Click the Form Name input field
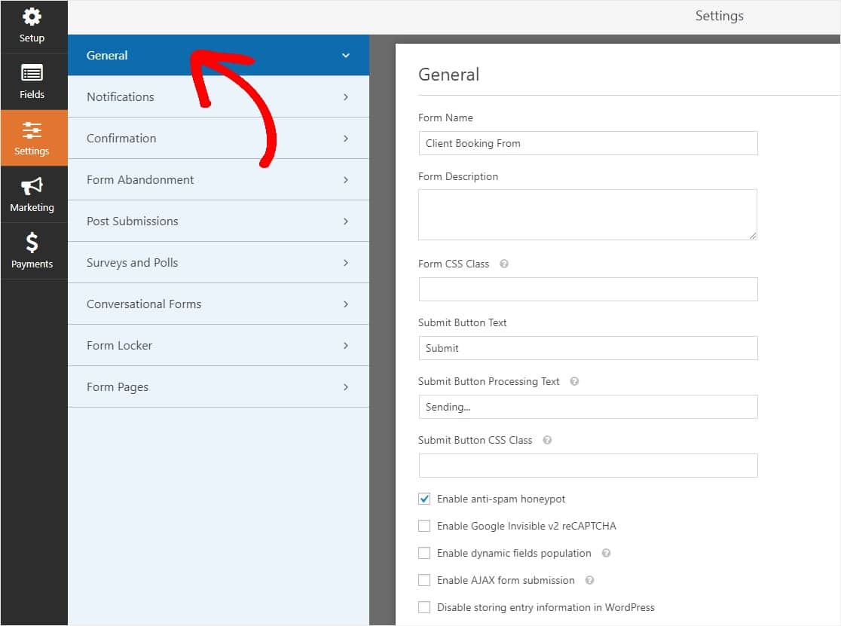Viewport: 841px width, 626px height. point(588,143)
